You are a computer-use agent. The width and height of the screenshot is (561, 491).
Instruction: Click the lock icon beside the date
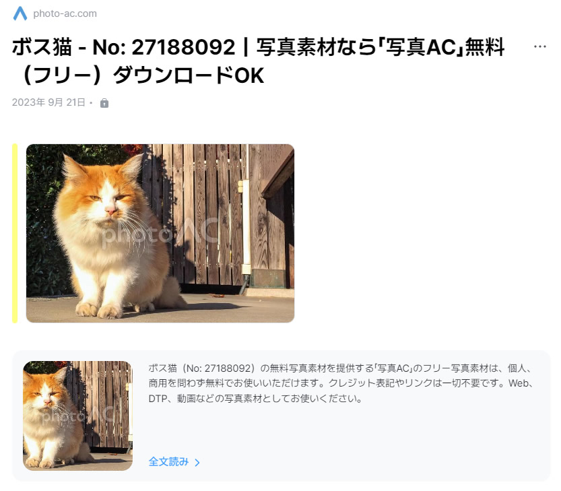104,103
